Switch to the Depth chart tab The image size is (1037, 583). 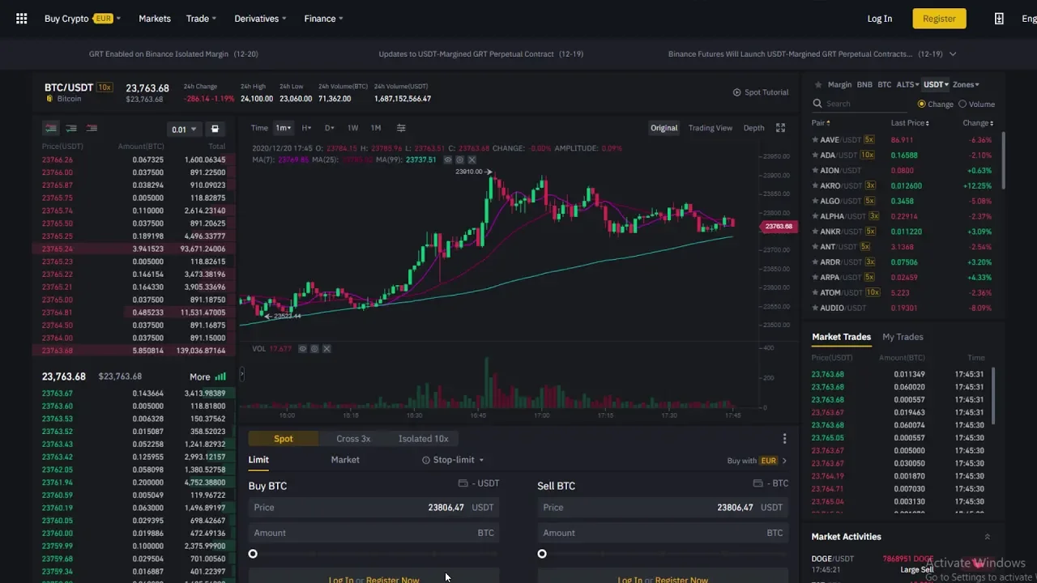coord(753,128)
